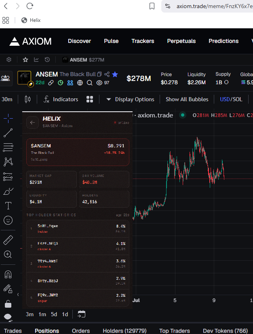Toggle the blue favorite star for ANSEM

(115, 74)
